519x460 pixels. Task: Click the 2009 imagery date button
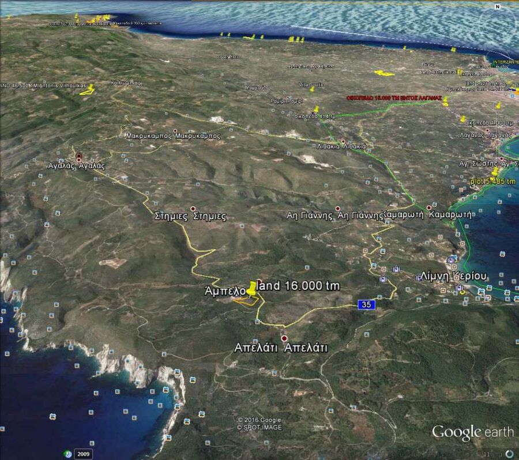point(84,453)
